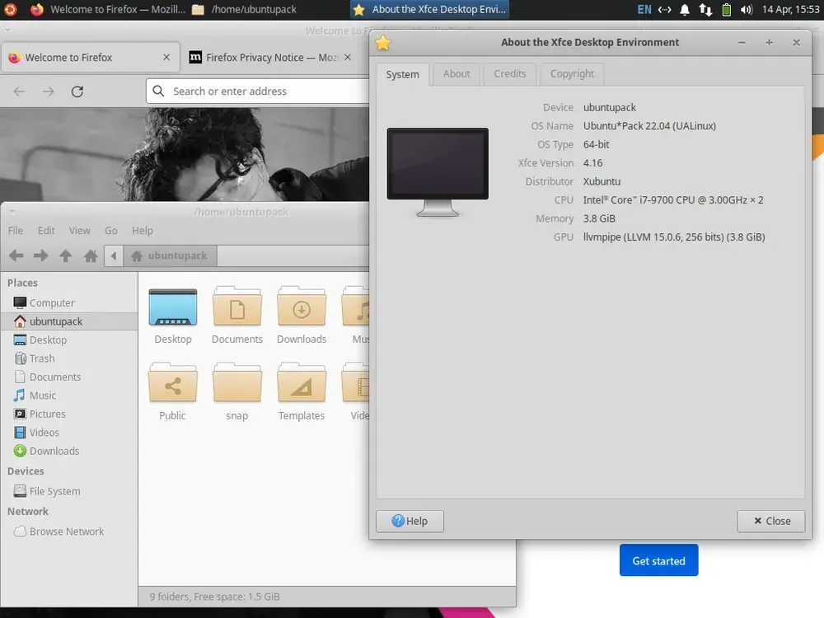Go to parent folder in file manager
The image size is (824, 618).
[66, 256]
